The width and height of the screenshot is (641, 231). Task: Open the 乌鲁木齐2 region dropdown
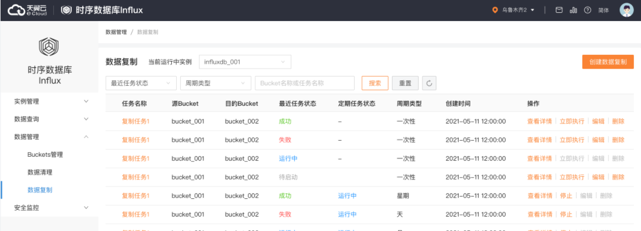[513, 10]
